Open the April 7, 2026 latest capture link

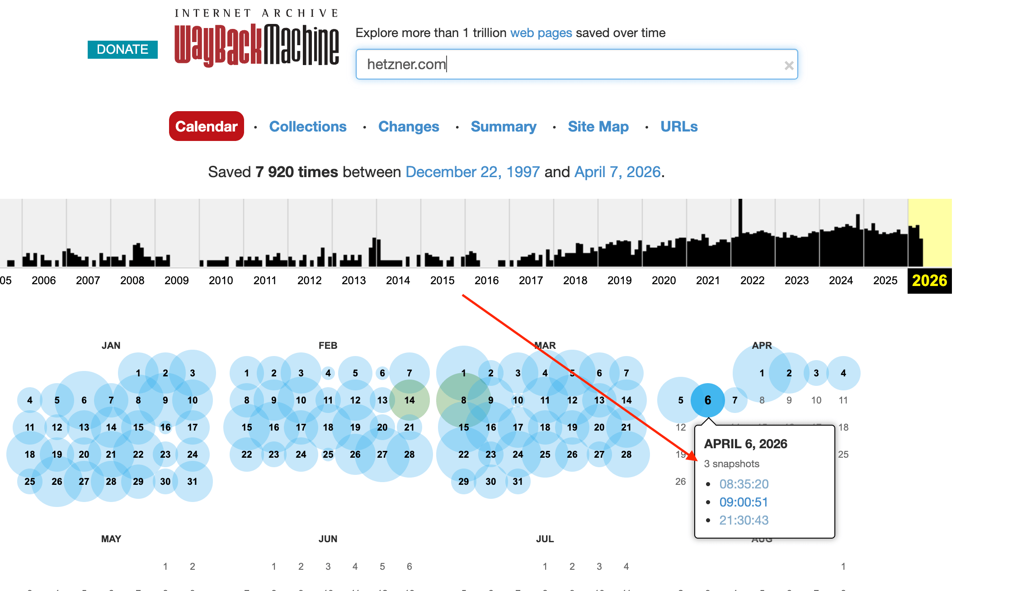(x=617, y=172)
